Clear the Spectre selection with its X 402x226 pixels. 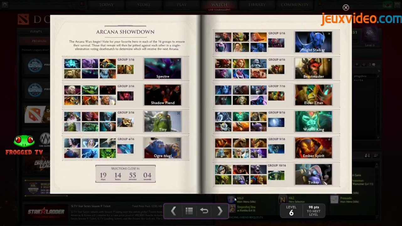178,60
